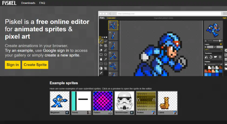Open the Panda example sprite
Image resolution: width=227 pixels, height=124 pixels.
click(81, 103)
